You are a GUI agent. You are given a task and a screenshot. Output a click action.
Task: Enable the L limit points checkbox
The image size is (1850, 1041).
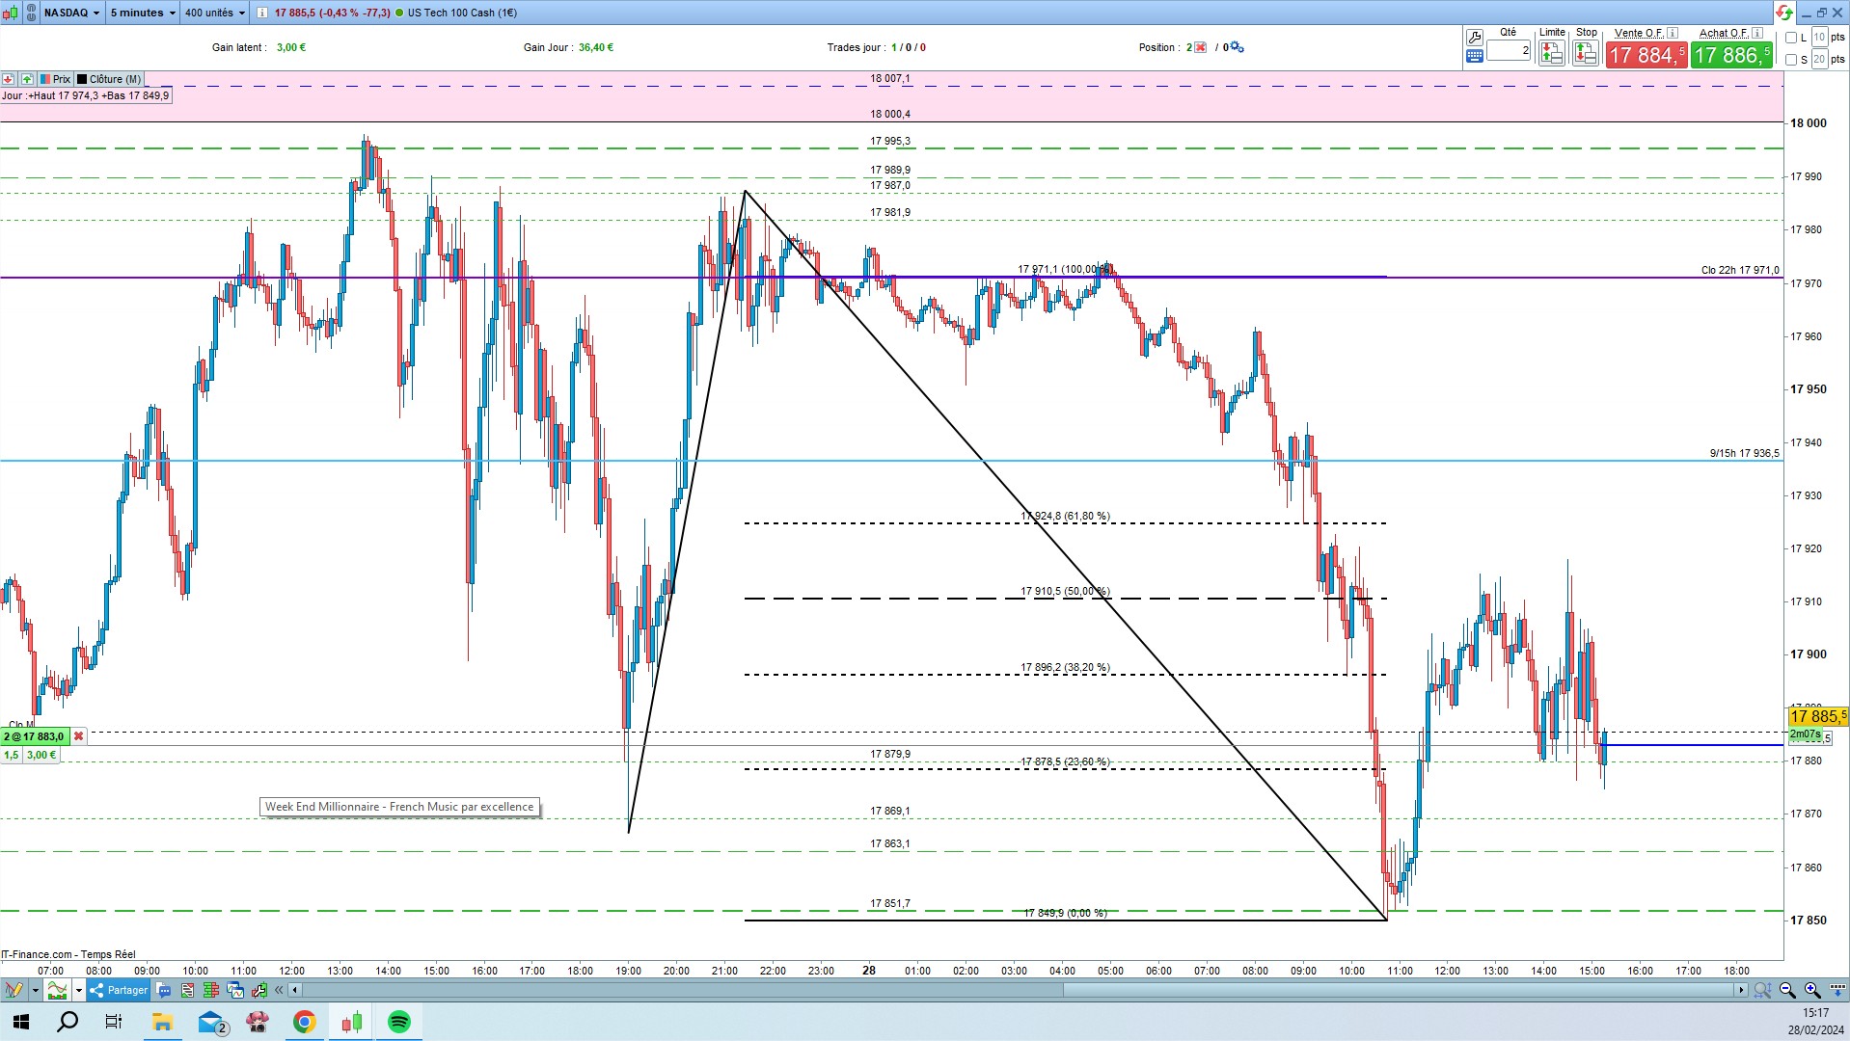[x=1791, y=38]
